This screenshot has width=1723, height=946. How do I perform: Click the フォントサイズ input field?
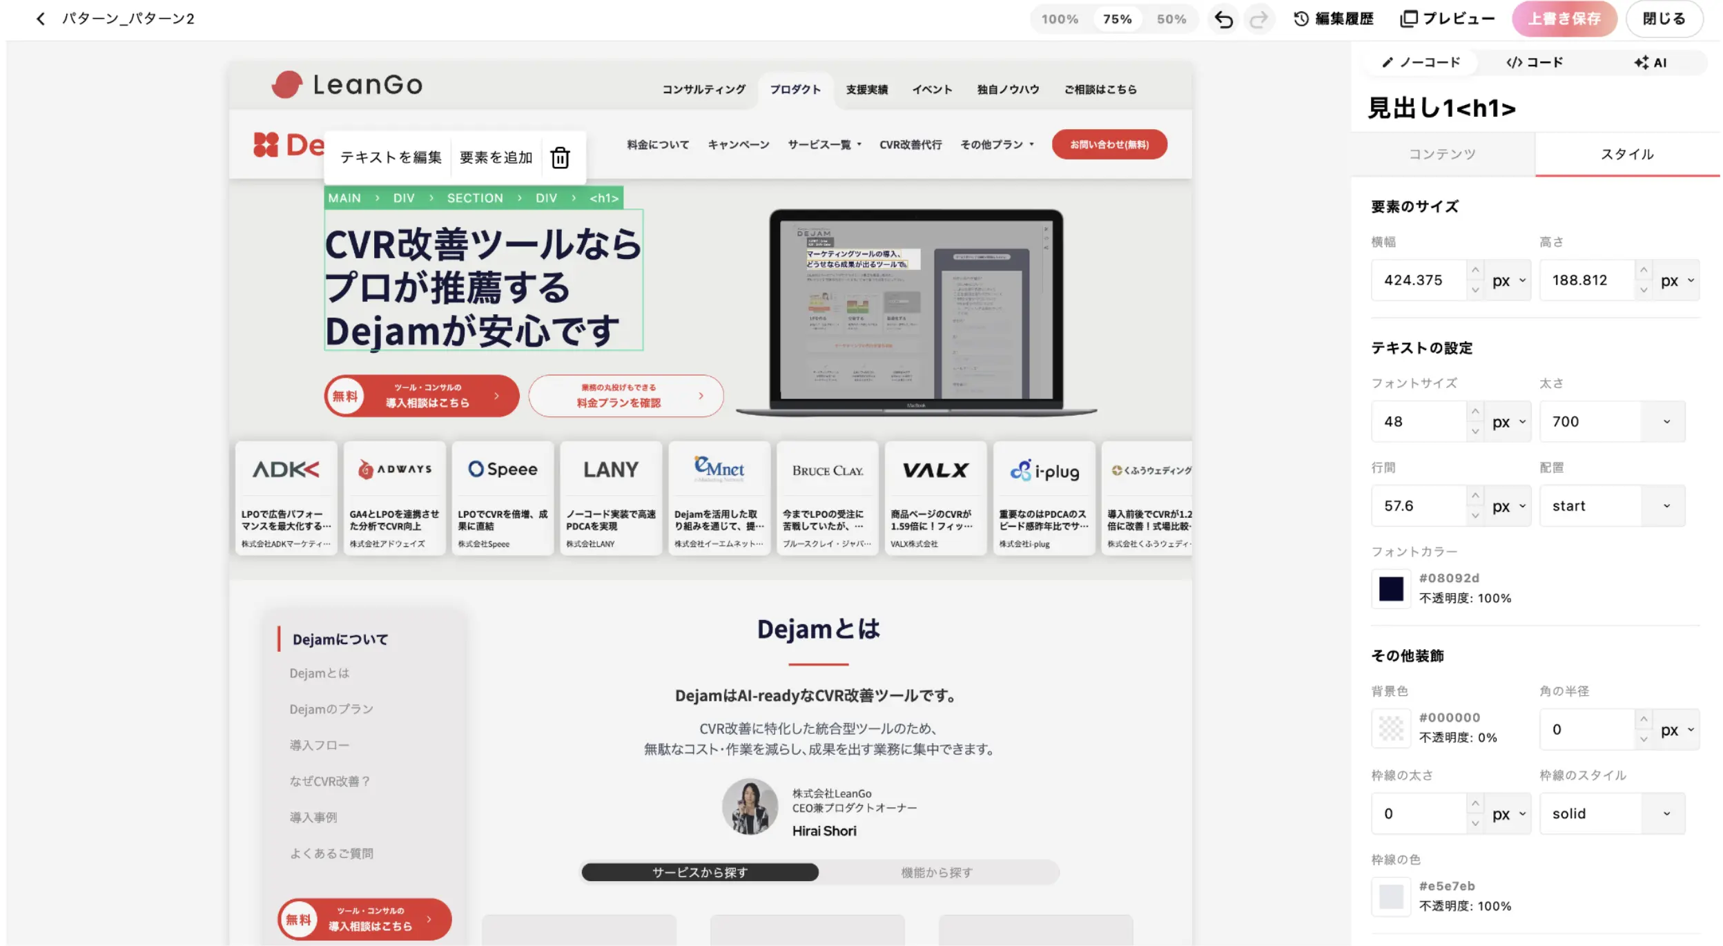[1419, 421]
